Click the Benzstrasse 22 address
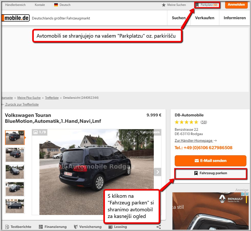 [x=186, y=129]
